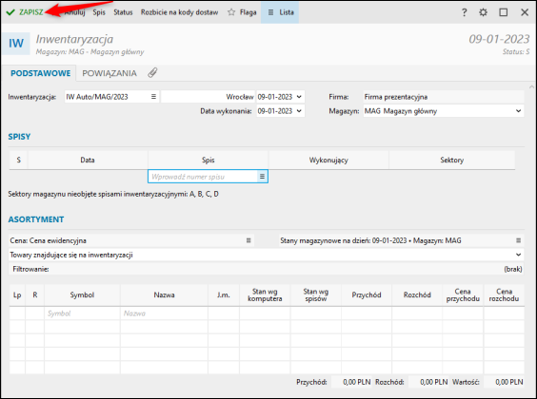This screenshot has width=537, height=399.
Task: Switch to the POWIĄZANIA tab
Action: (x=109, y=73)
